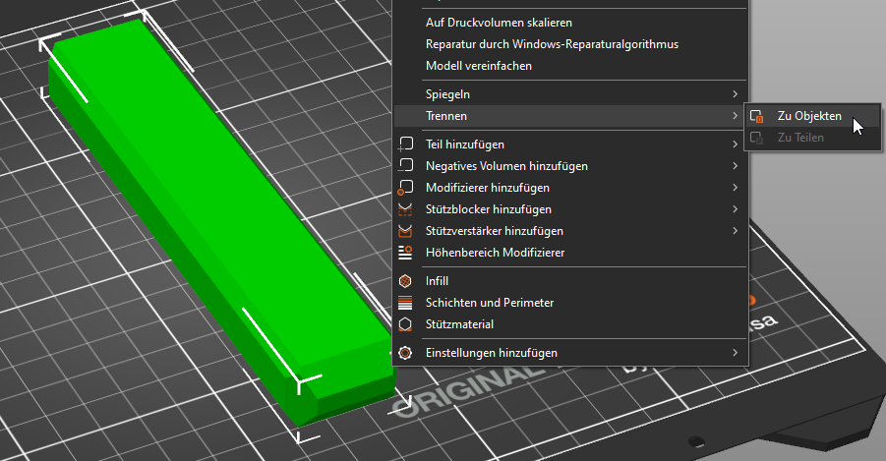Expand the Trennen submenu arrow
The height and width of the screenshot is (461, 886).
pos(735,116)
